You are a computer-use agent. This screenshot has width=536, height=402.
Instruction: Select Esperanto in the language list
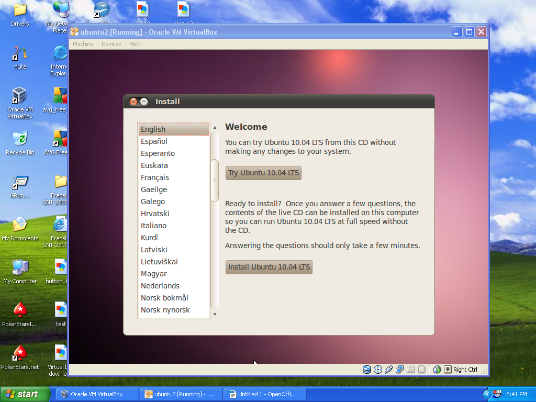tap(174, 153)
